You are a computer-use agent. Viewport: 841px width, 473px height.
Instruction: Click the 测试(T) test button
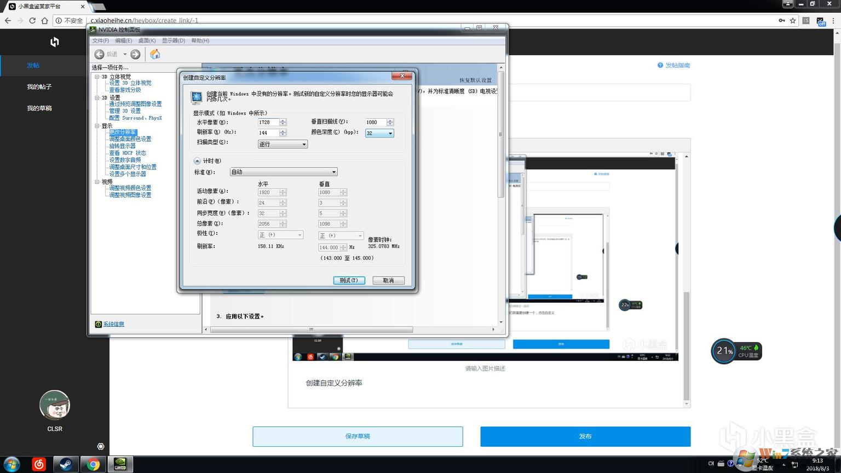349,280
